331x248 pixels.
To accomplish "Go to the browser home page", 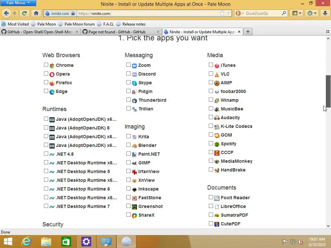I will point(36,13).
